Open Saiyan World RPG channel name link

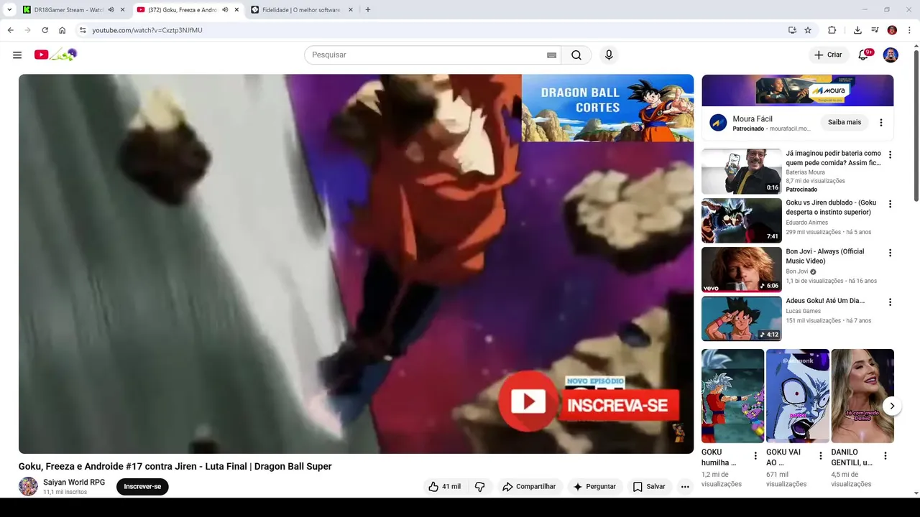point(74,482)
